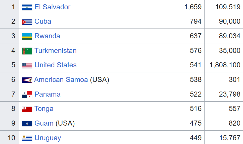
Task: Follow the Rwanda link
Action: click(x=47, y=36)
